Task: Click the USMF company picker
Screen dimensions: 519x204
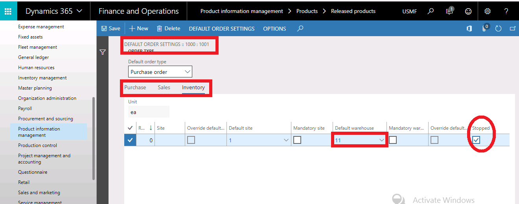Action: (x=410, y=11)
